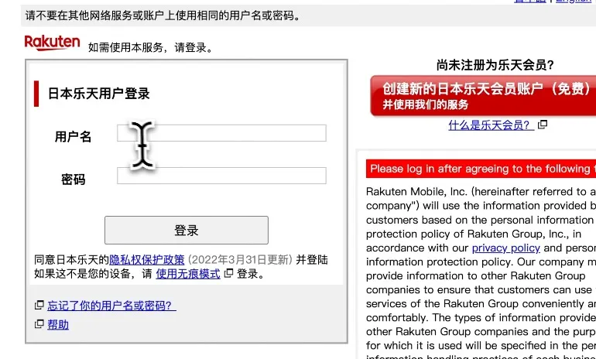Click the 日本乐天用户登录 heading

(99, 94)
